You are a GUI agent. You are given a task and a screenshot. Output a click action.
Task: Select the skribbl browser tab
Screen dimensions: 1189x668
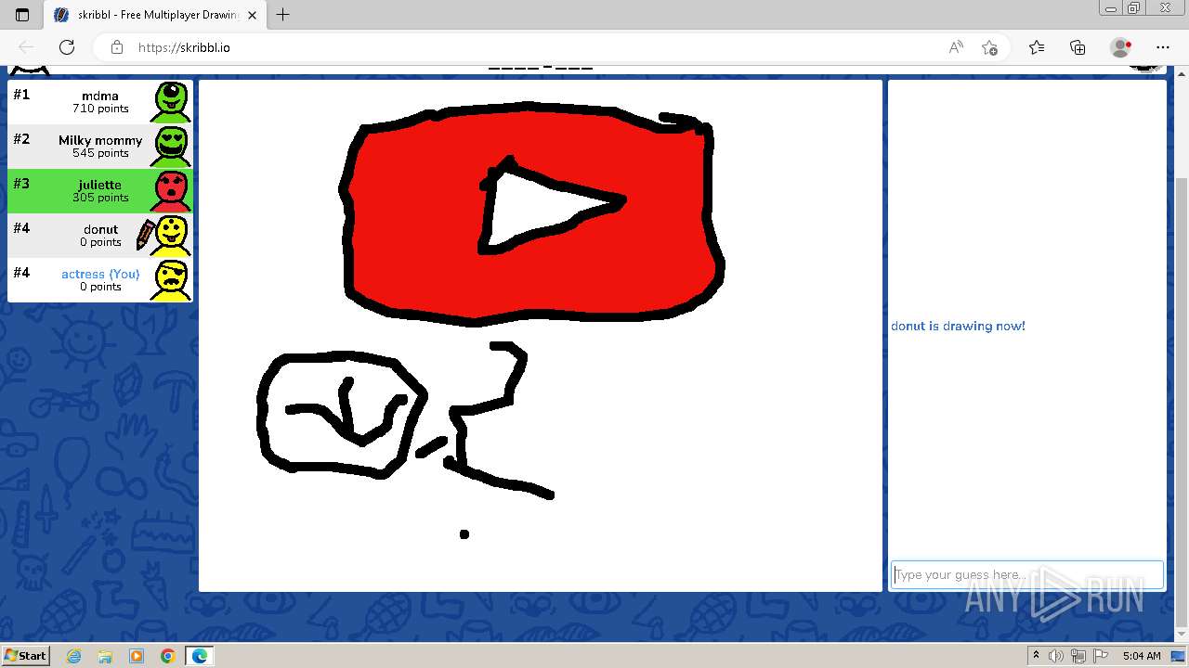tap(155, 15)
